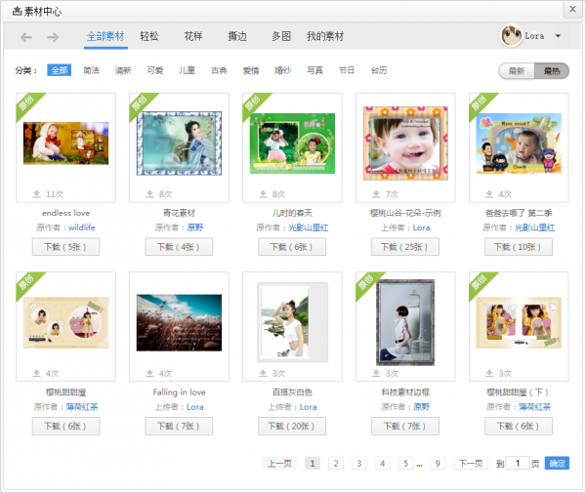The height and width of the screenshot is (493, 586).
Task: Filter by 婚纱 category
Action: [x=282, y=70]
